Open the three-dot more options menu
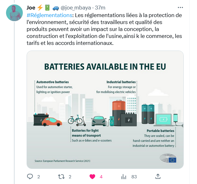The width and height of the screenshot is (197, 184). coord(180,8)
